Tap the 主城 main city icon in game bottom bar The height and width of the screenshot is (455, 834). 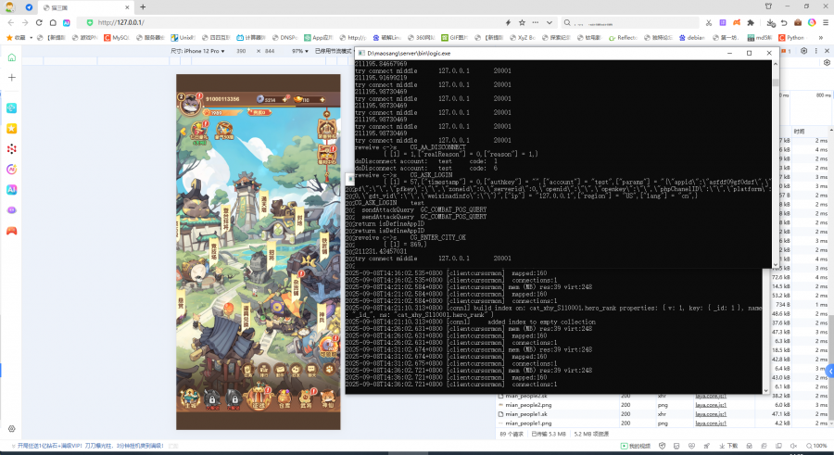click(x=190, y=398)
